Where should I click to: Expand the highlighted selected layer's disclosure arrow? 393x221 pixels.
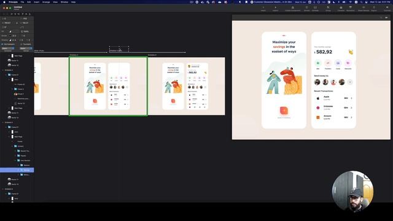click(18, 170)
